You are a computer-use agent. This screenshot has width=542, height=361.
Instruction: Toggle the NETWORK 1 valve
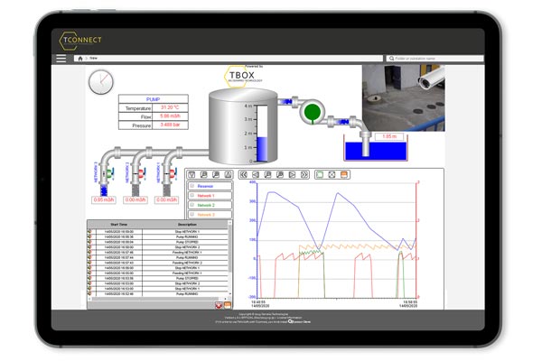point(173,174)
